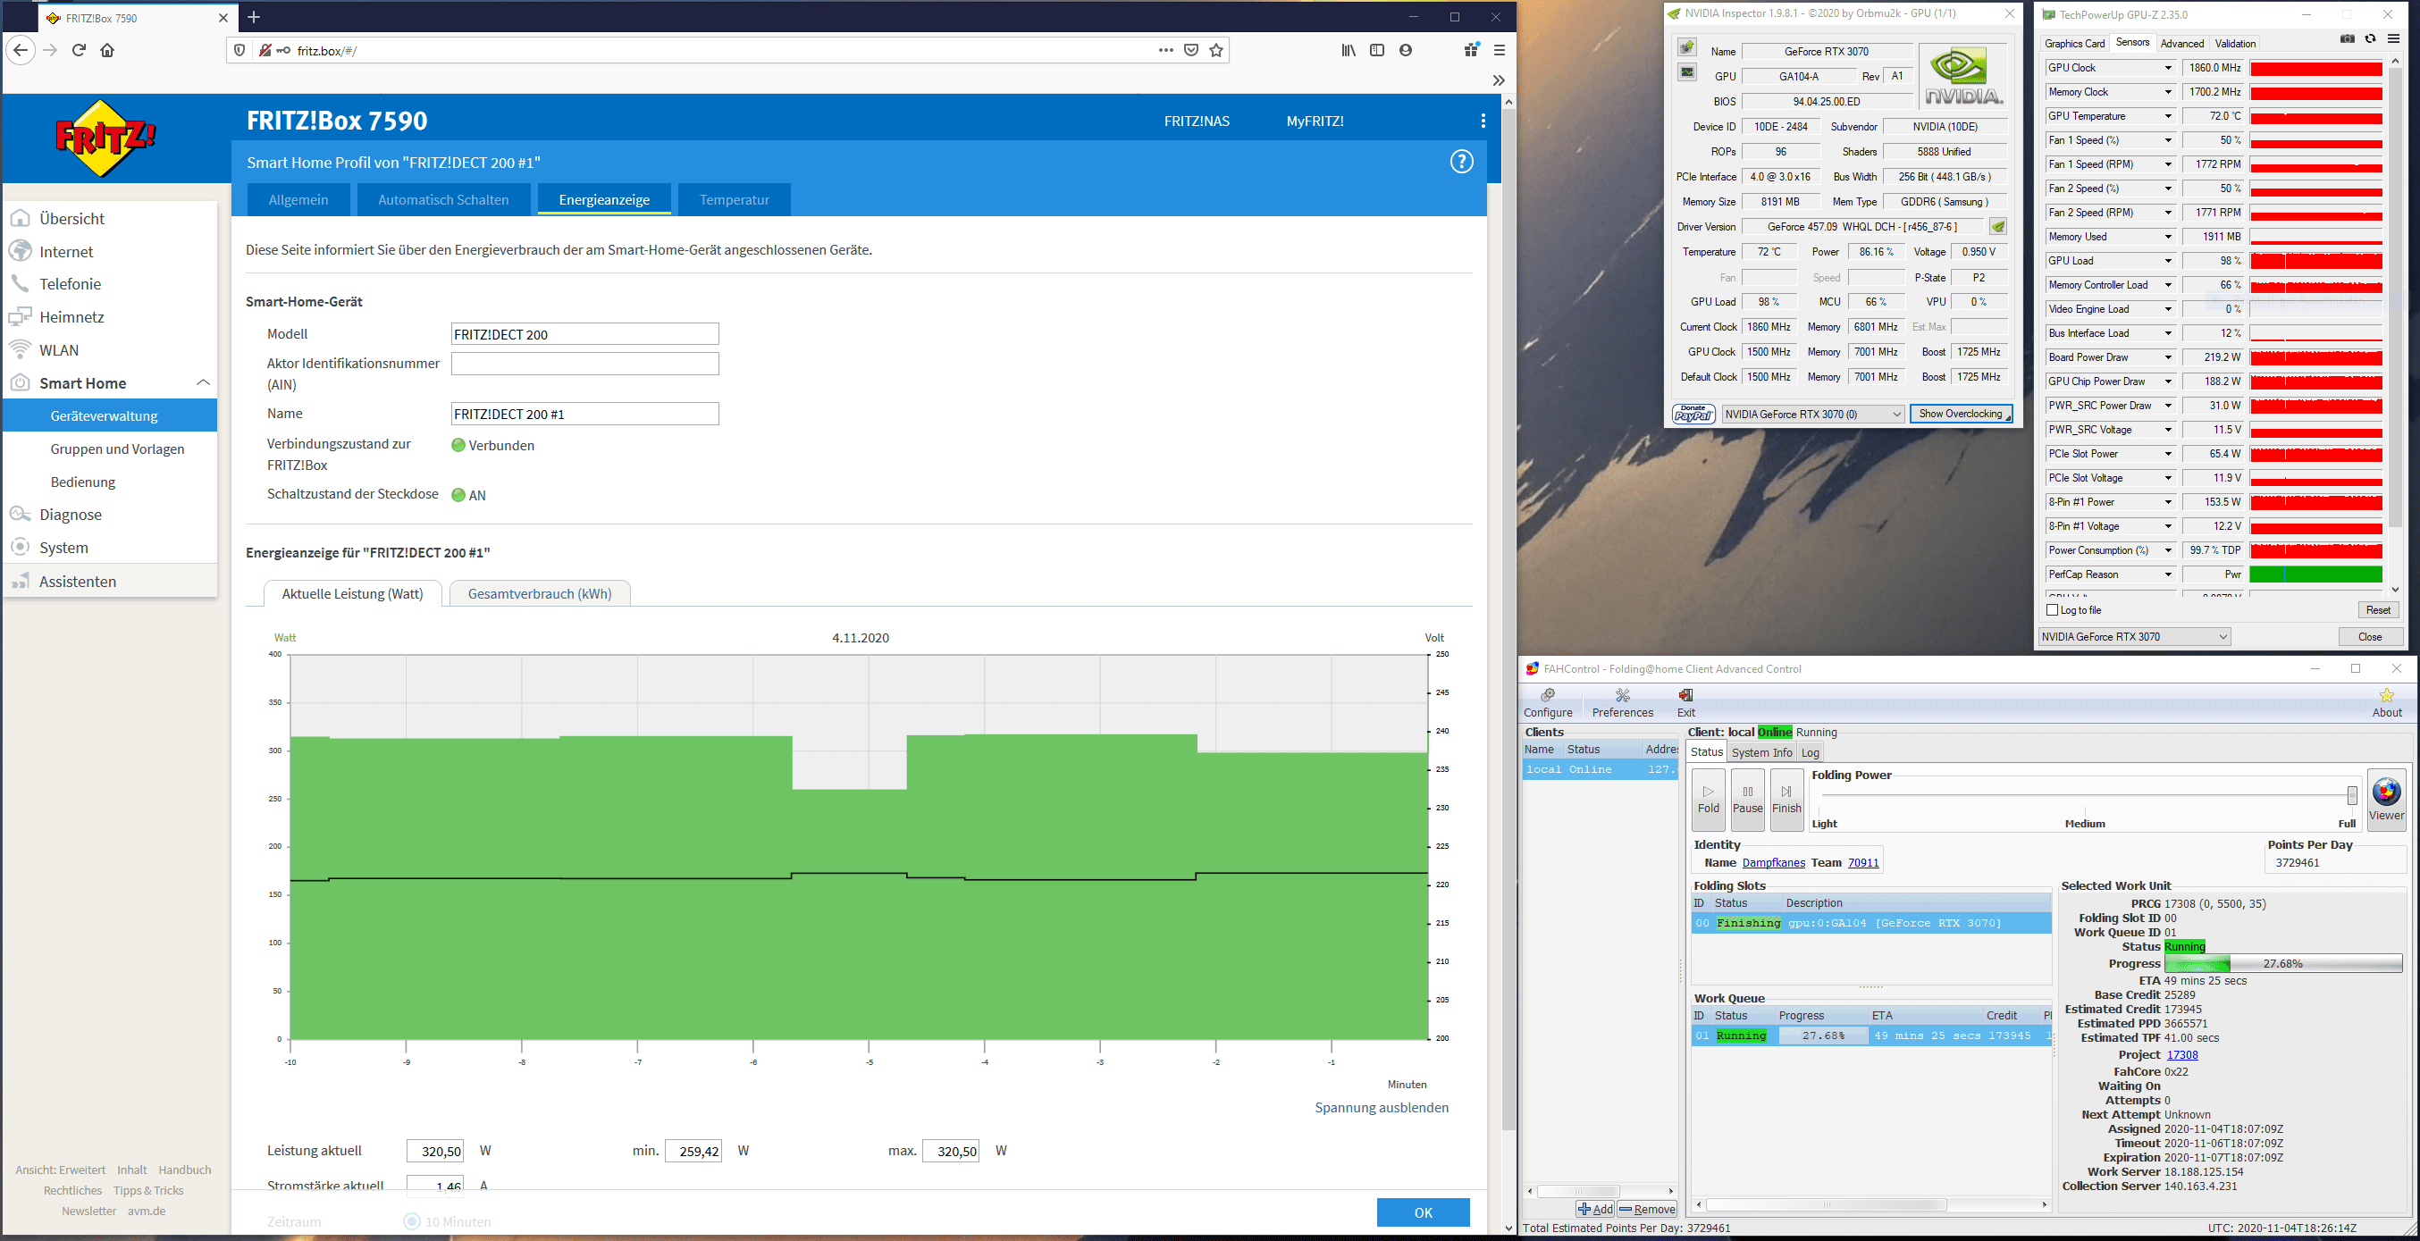Switch to Allgemein tab
Screen dimensions: 2420x1241
point(298,199)
